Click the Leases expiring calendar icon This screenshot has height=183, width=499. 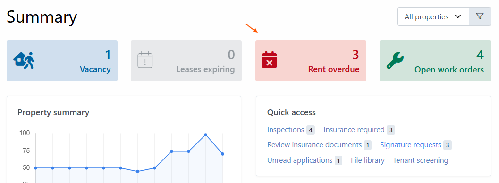pos(145,60)
